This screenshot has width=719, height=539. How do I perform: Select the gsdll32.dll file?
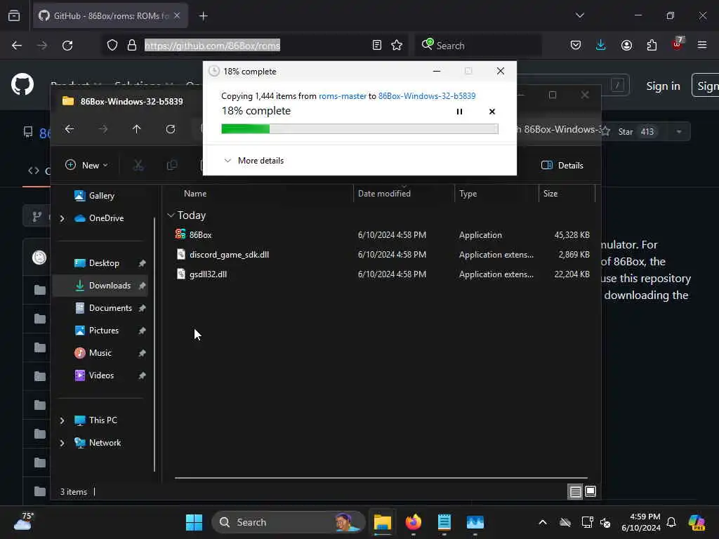click(208, 274)
